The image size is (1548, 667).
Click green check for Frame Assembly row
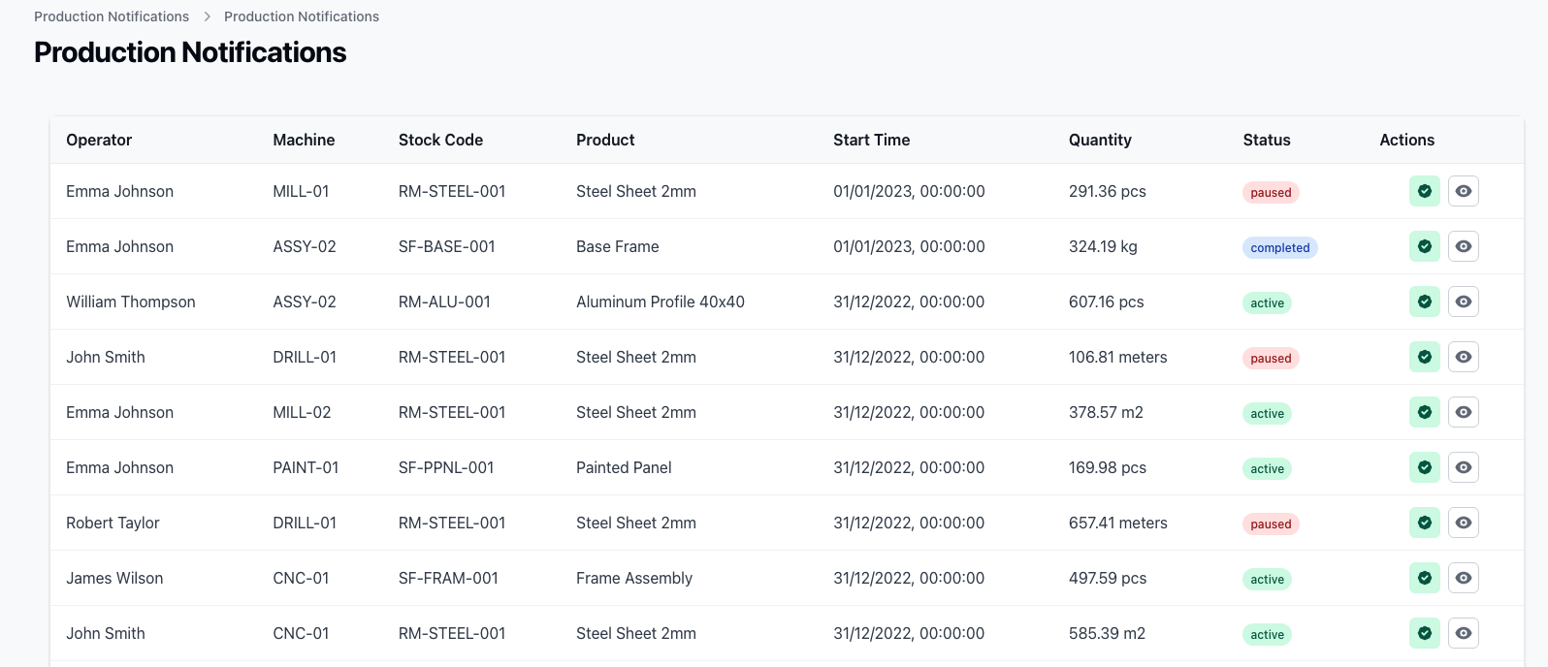coord(1424,578)
